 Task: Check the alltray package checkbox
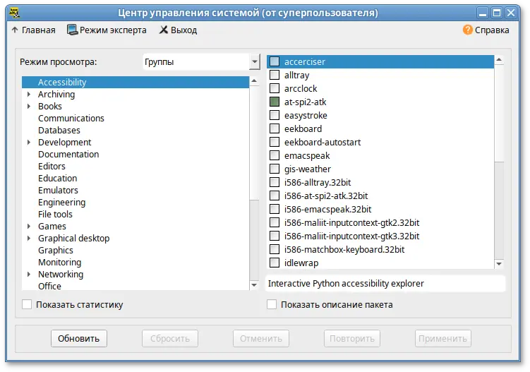[x=275, y=76]
